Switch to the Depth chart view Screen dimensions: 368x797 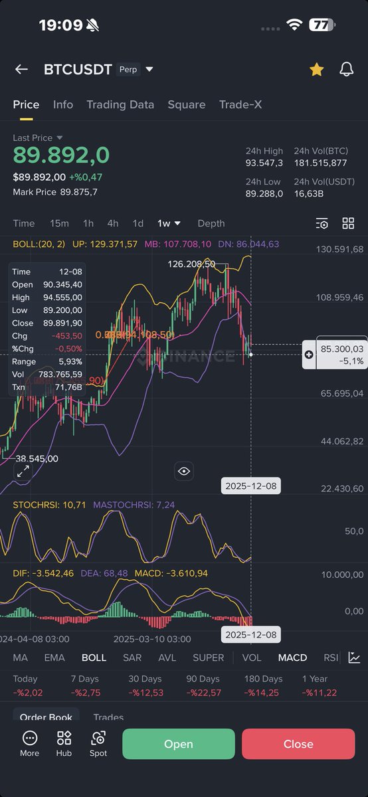click(211, 223)
